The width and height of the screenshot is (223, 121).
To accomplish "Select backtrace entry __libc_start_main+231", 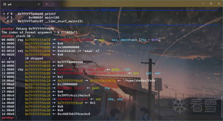I will [64, 21].
